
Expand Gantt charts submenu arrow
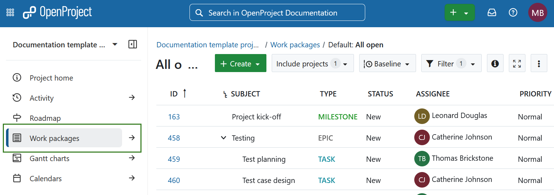(132, 158)
